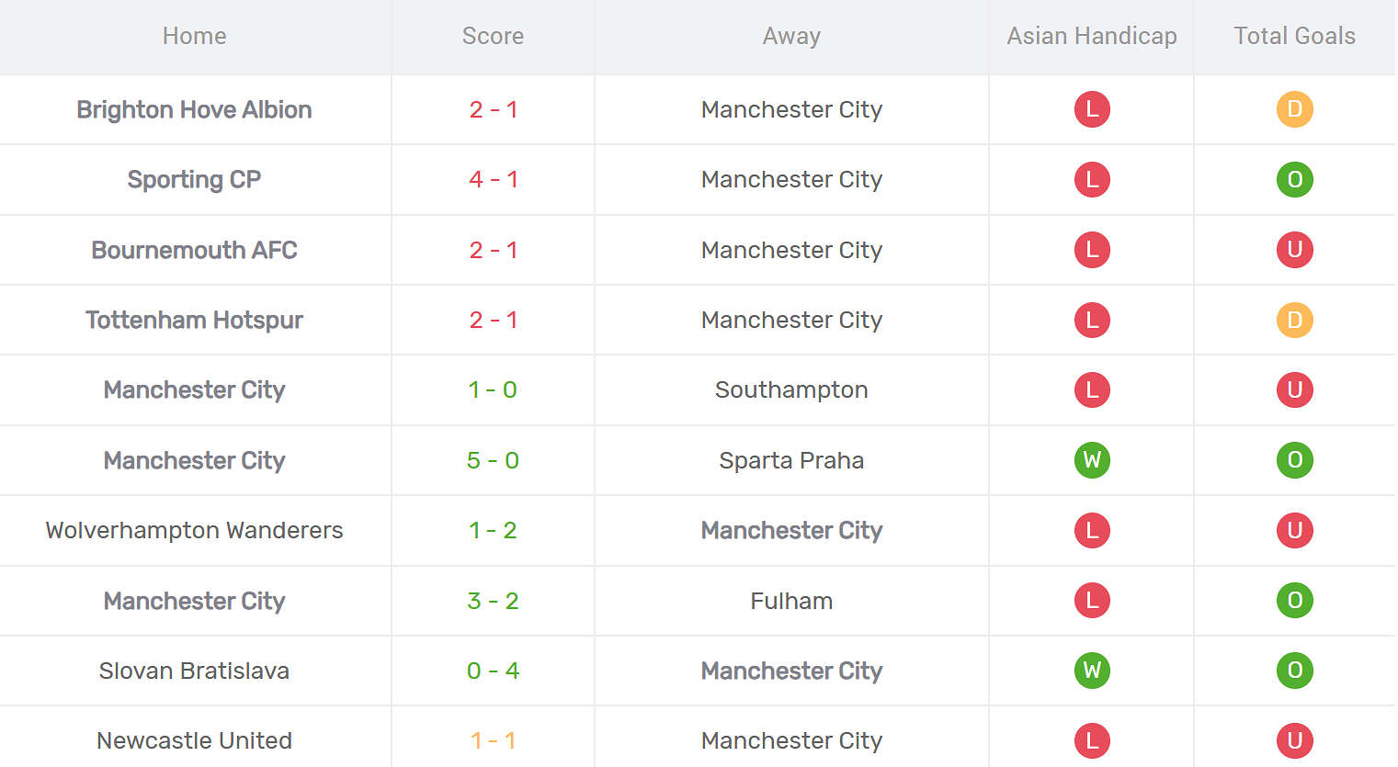This screenshot has height=767, width=1398.
Task: Open the 4 - 1 score for Sporting match
Action: pos(494,179)
